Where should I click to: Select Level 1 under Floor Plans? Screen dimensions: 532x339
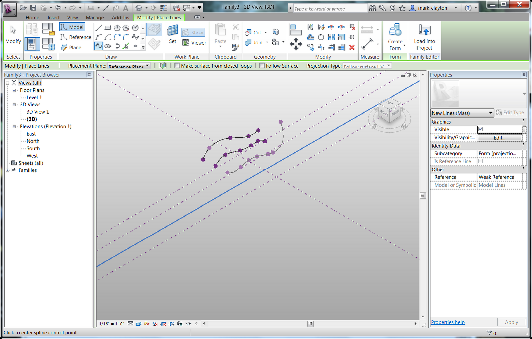34,97
